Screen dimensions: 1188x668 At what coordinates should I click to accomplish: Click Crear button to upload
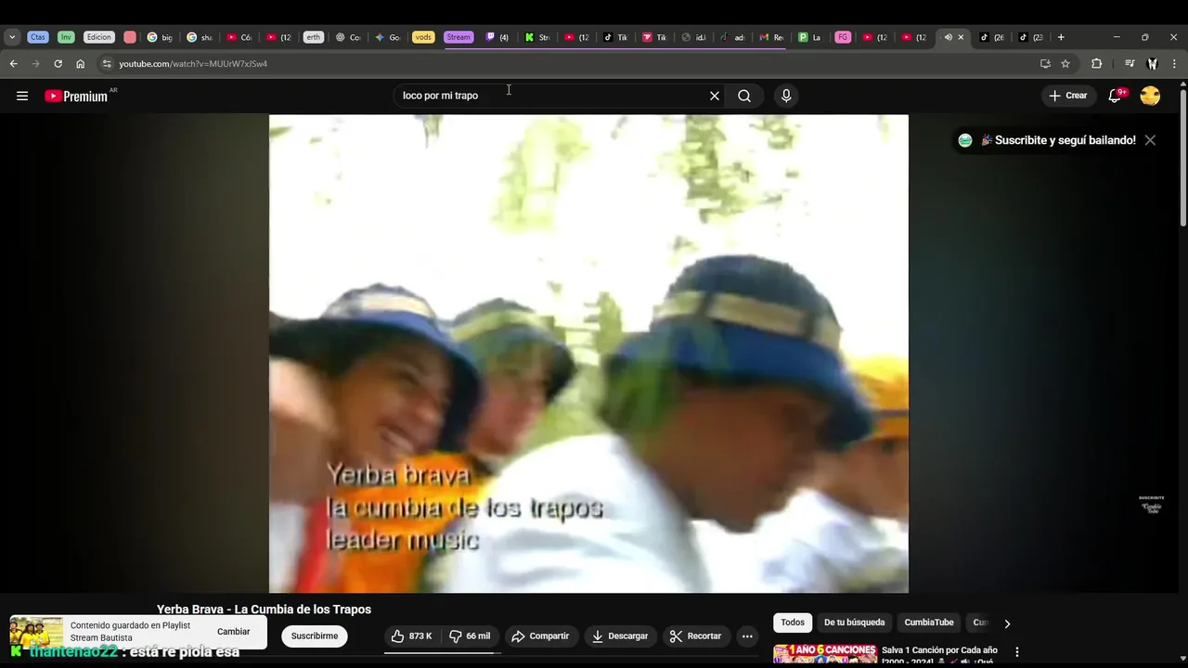click(1068, 96)
